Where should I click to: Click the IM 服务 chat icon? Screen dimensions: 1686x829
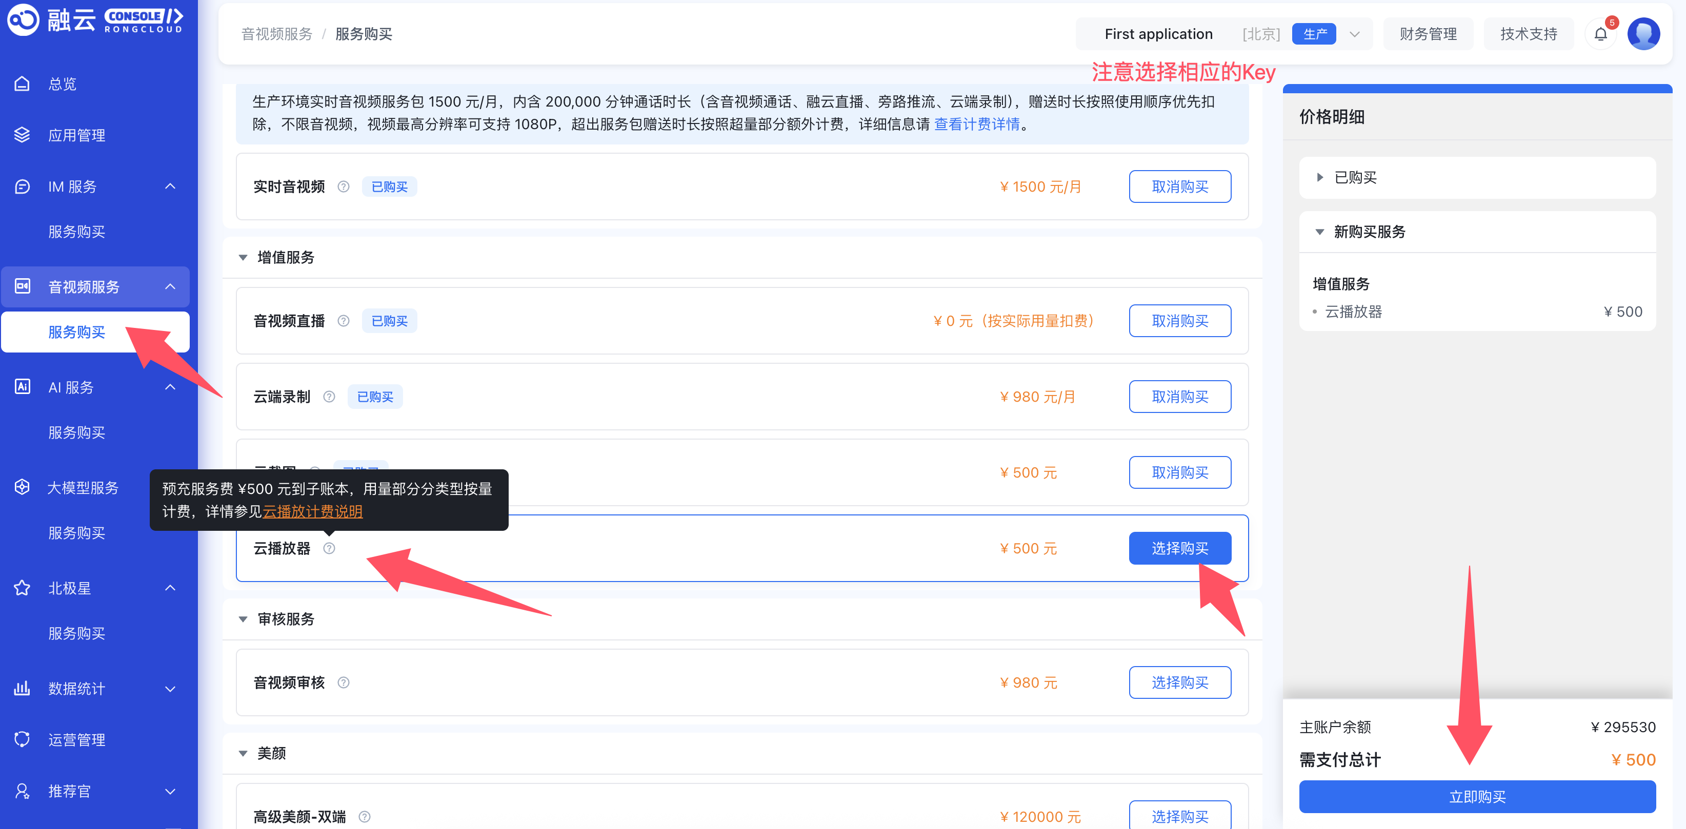[x=22, y=186]
